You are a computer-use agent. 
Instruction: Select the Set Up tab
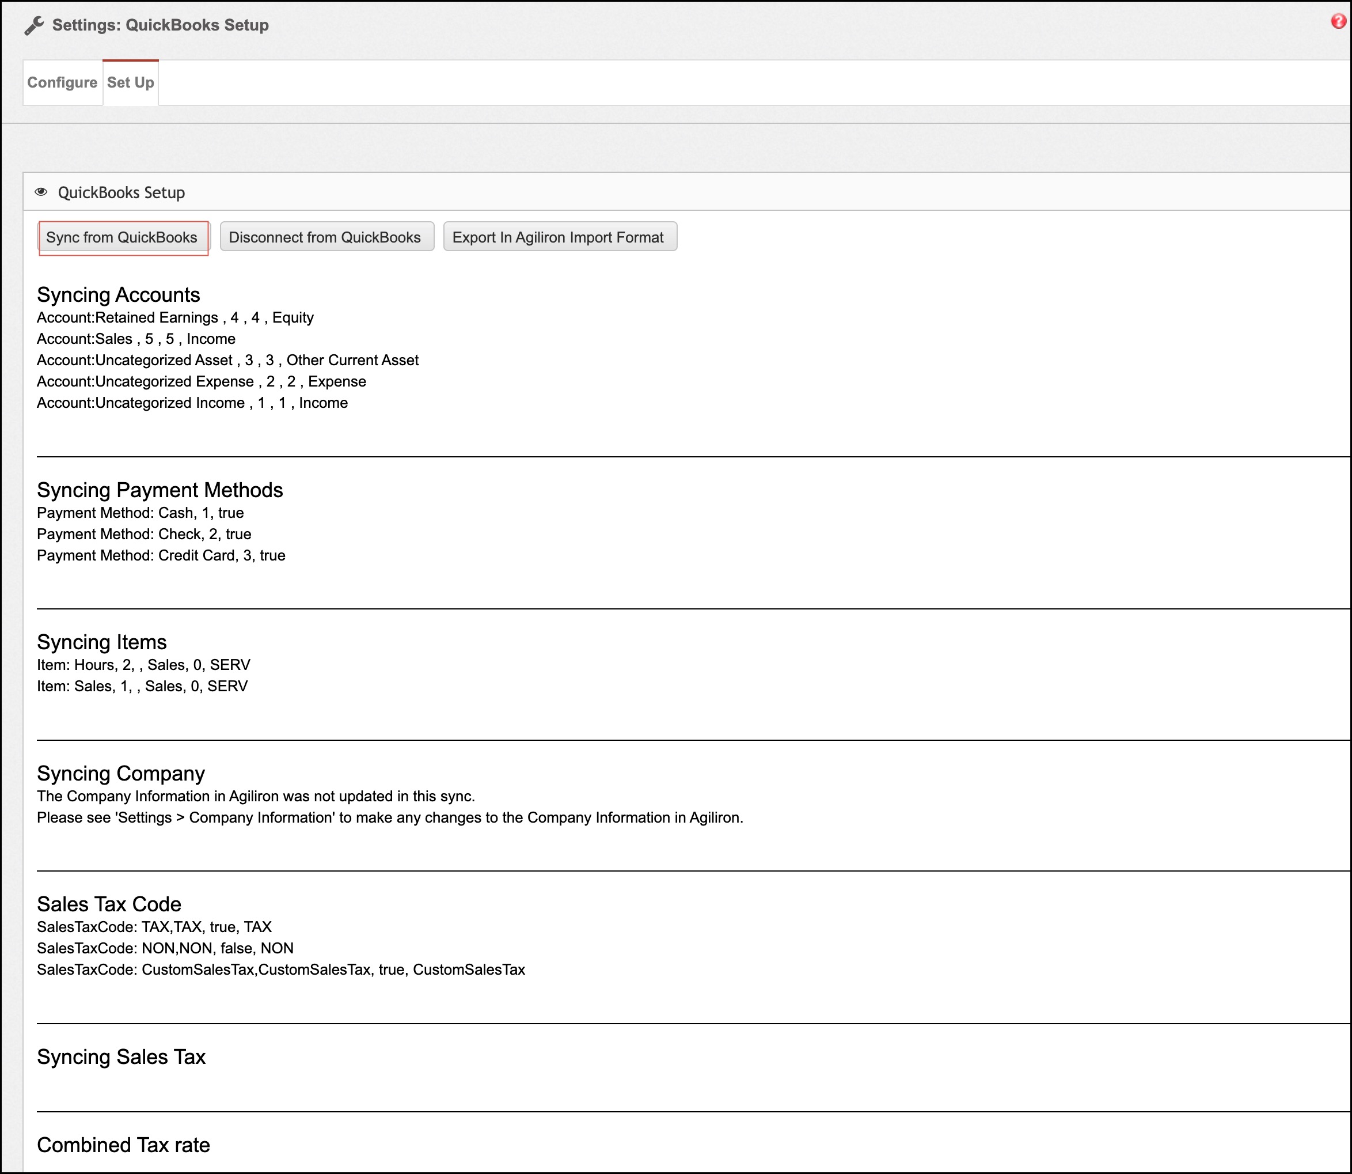click(130, 82)
